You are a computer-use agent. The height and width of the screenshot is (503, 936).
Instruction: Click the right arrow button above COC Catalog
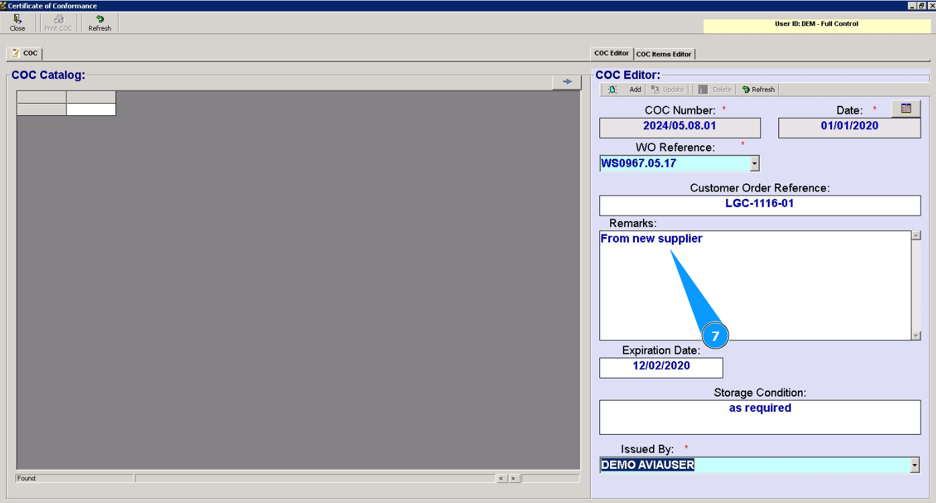[x=567, y=82]
